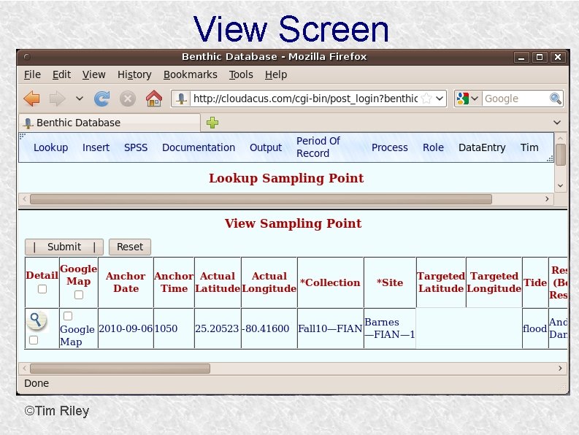
Task: Open the File menu
Action: 32,74
